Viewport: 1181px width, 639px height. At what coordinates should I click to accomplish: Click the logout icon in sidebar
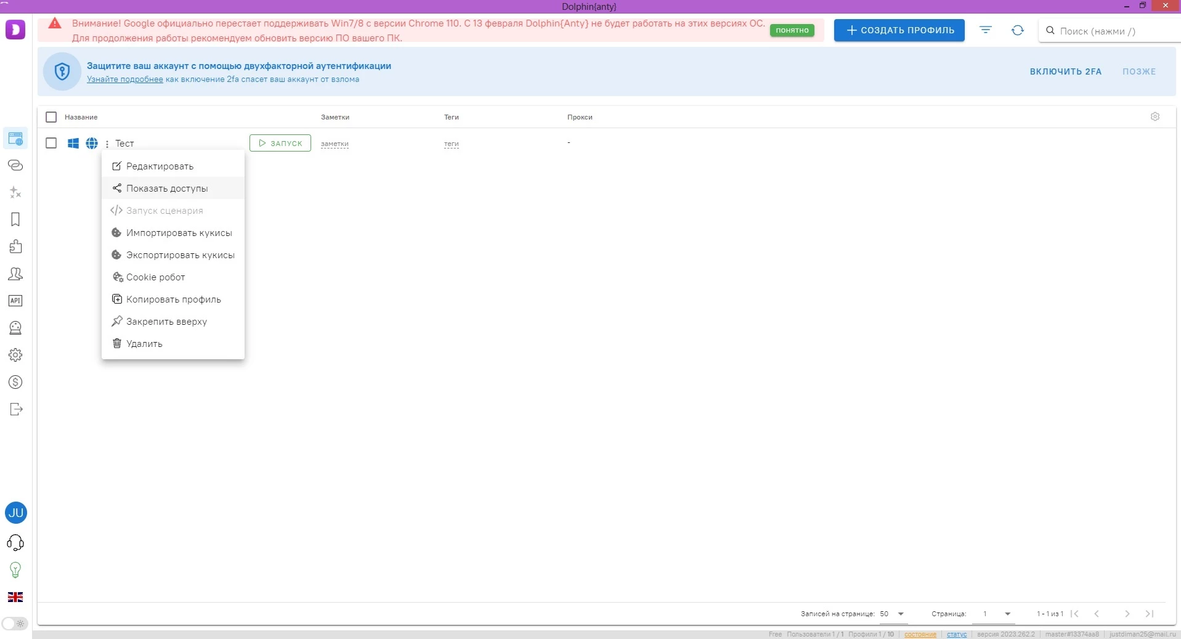(15, 409)
